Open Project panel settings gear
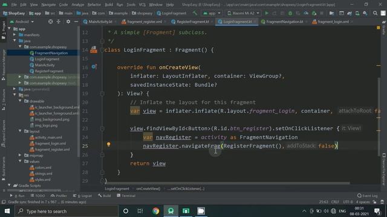Image resolution: width=387 pixels, height=217 pixels. pos(68,22)
